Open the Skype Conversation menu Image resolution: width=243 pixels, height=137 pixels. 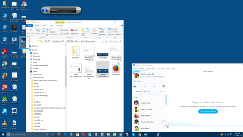coord(151,68)
